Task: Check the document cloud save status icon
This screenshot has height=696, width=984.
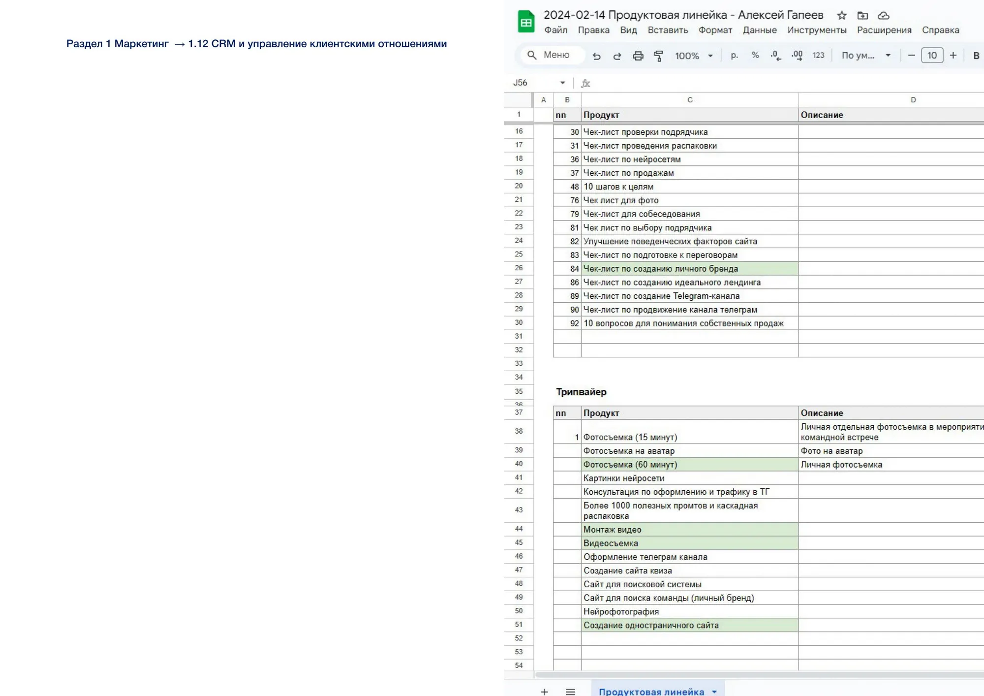Action: [884, 15]
